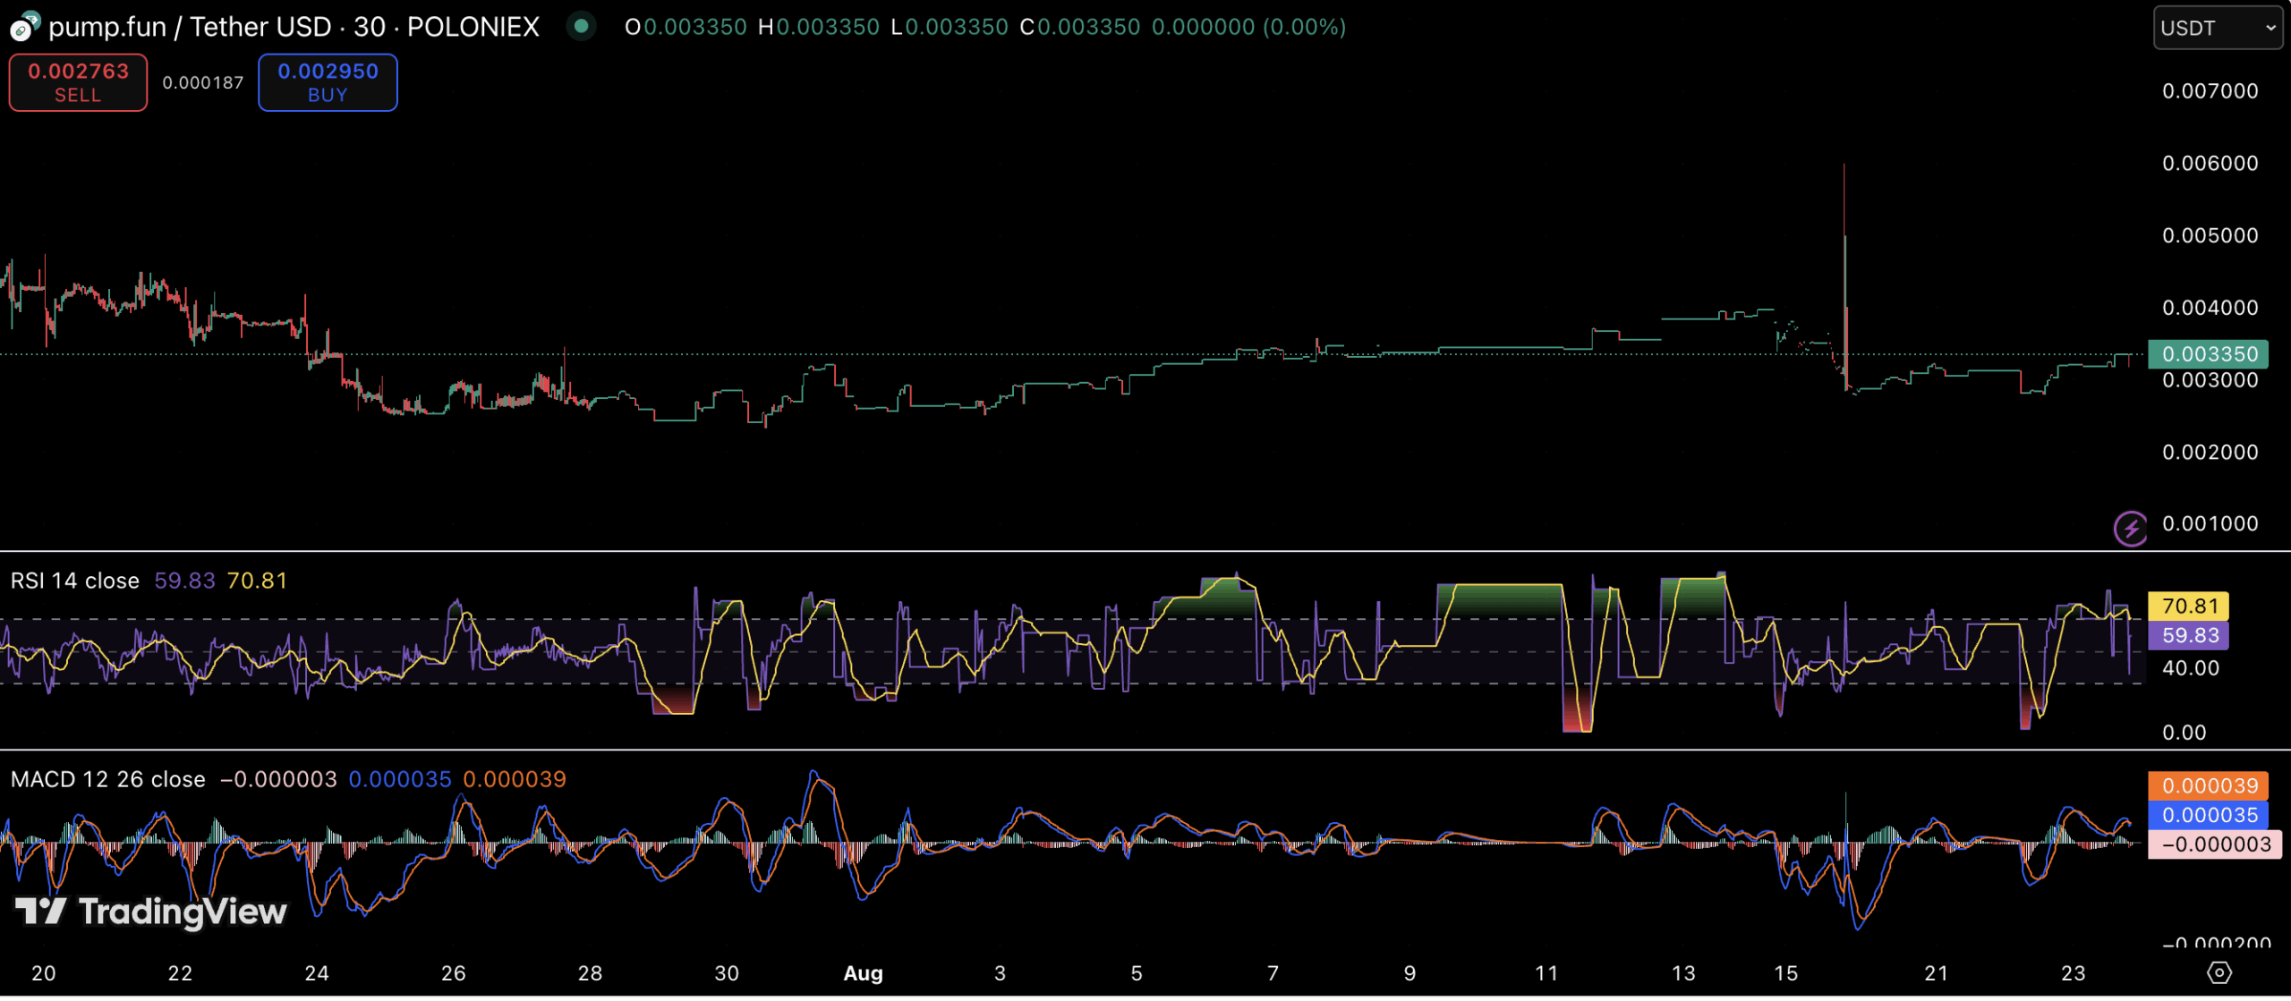Click the C0.003350 close value

tap(1080, 28)
